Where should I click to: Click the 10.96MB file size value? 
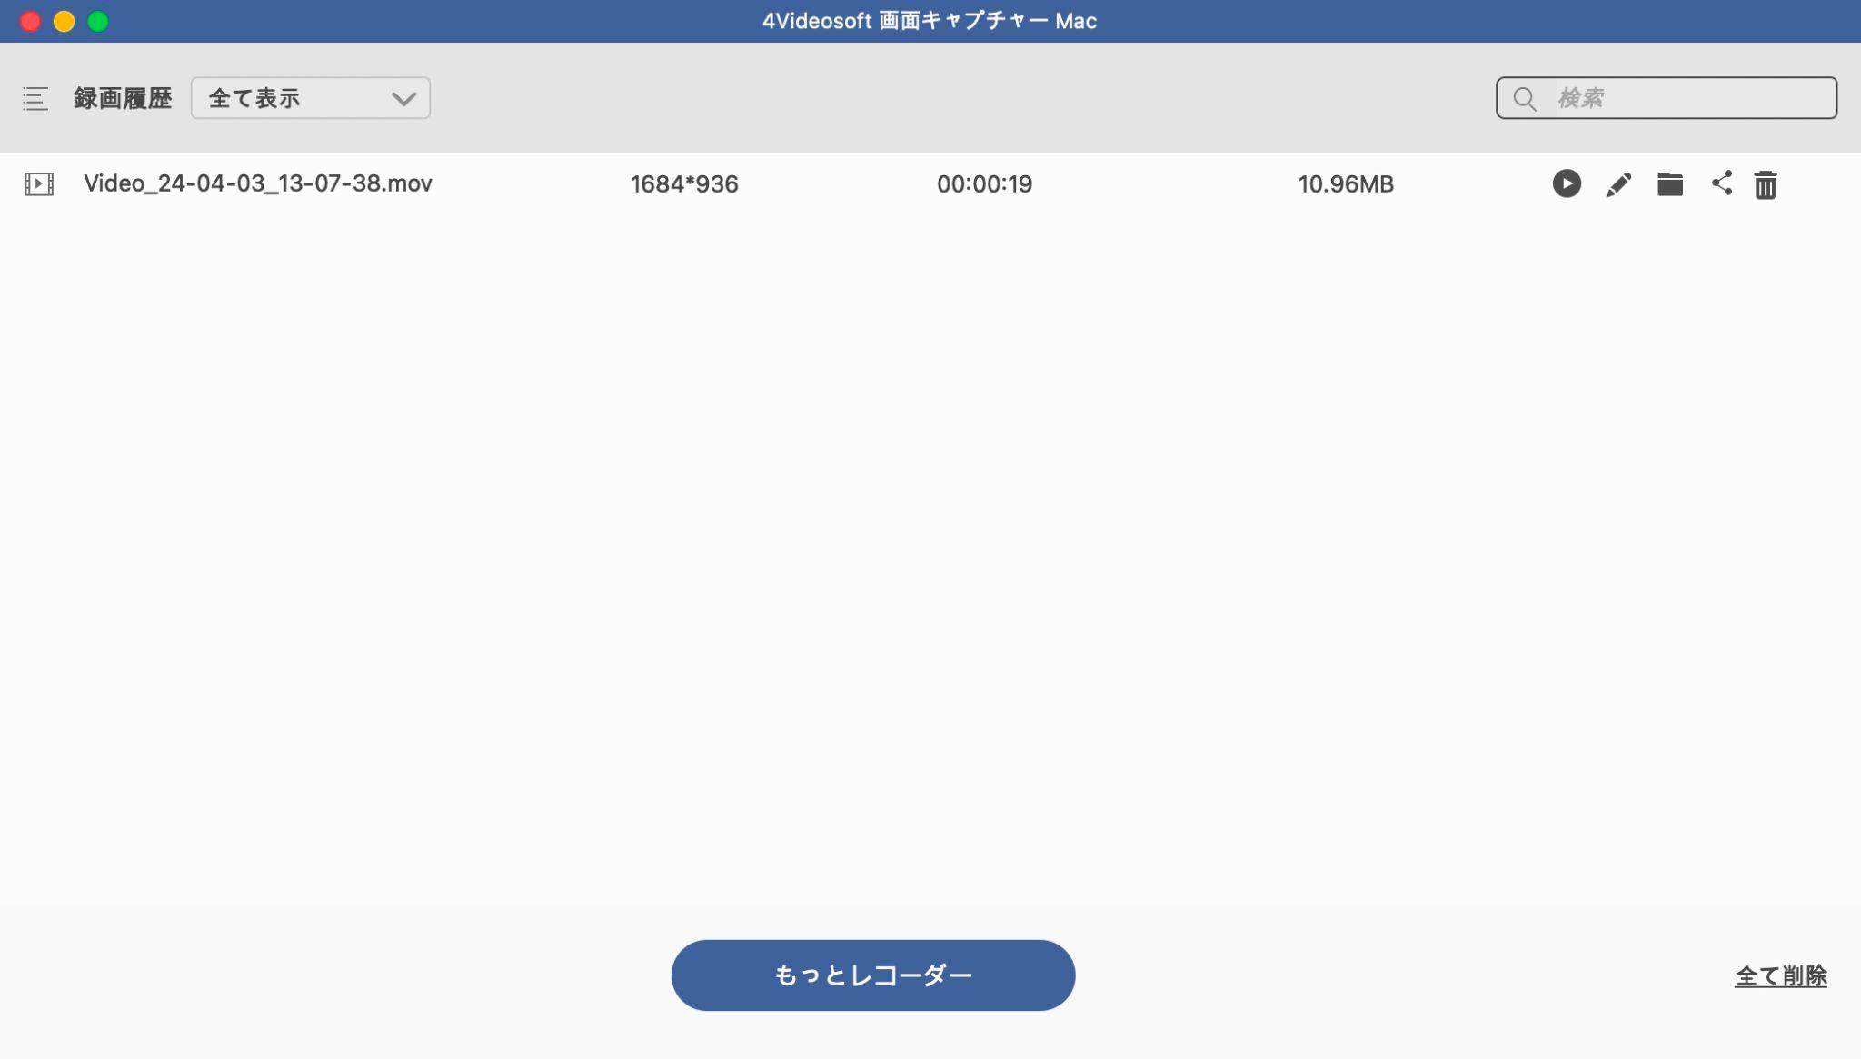click(x=1346, y=184)
